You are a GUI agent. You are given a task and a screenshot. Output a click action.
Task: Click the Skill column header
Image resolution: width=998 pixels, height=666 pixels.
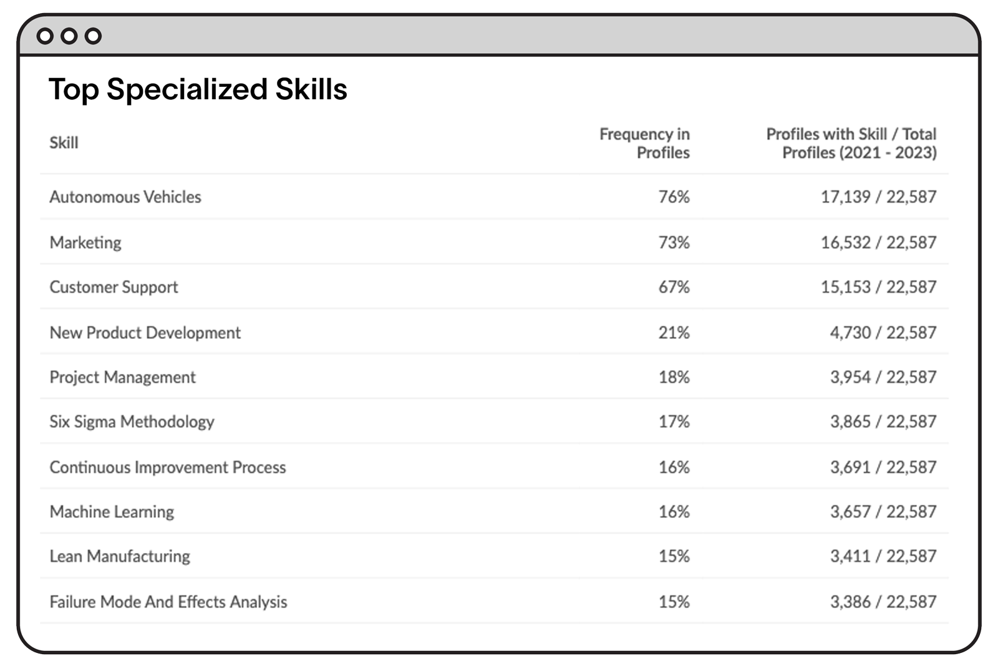click(64, 143)
